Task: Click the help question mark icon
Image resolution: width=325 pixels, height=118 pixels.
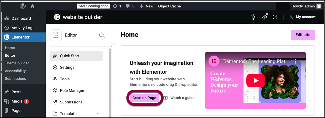Action: coord(275,17)
